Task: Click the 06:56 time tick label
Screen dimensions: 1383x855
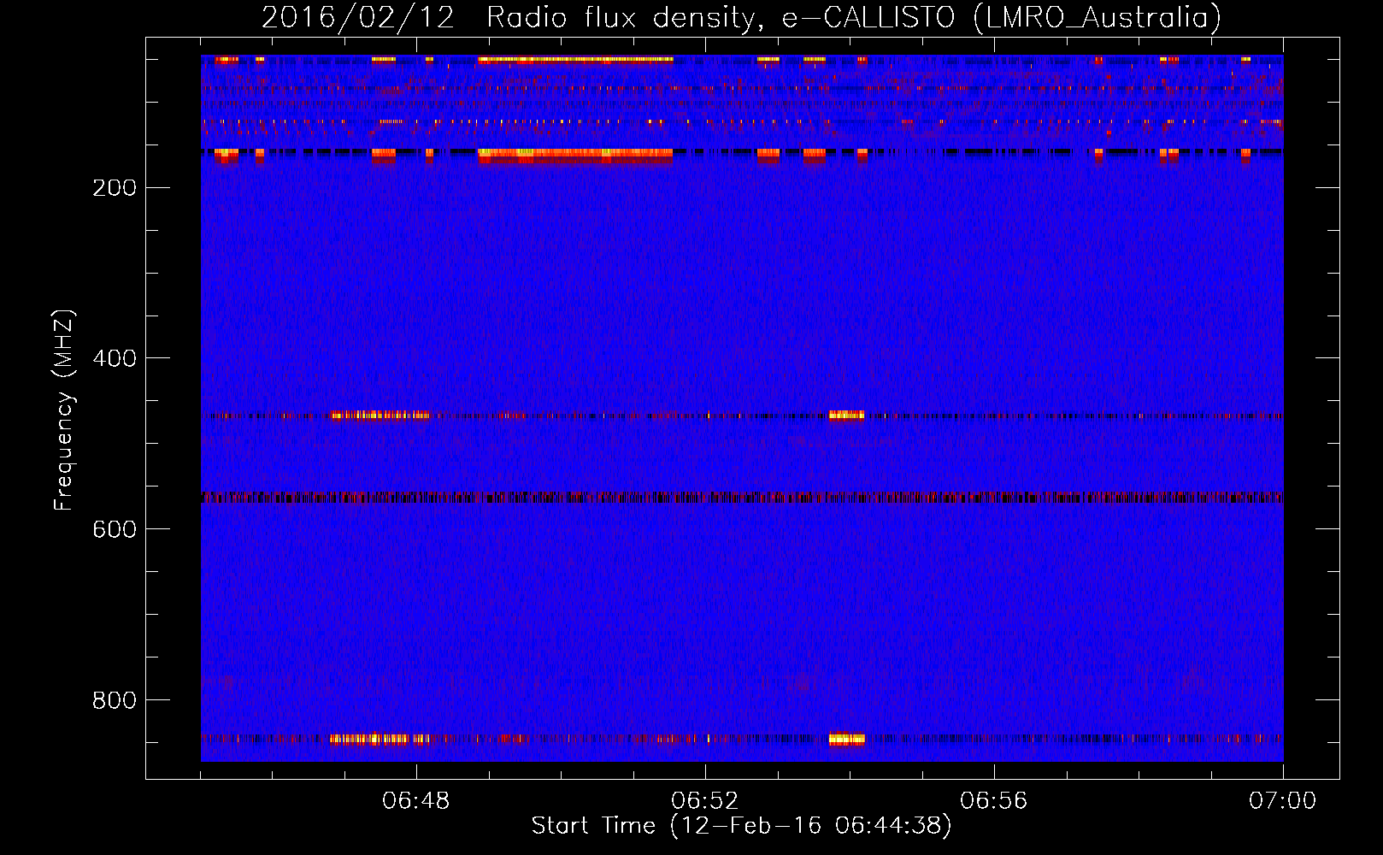Action: pyautogui.click(x=994, y=801)
